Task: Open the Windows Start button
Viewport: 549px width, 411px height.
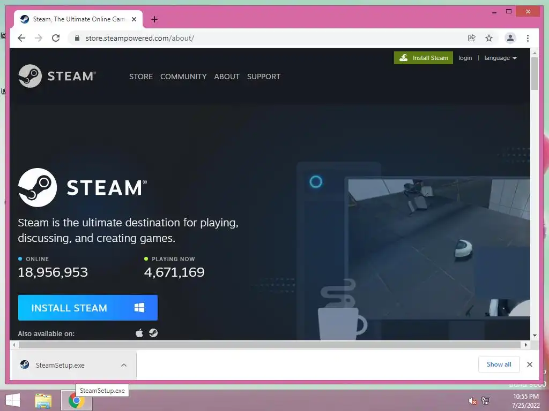Action: pos(13,400)
